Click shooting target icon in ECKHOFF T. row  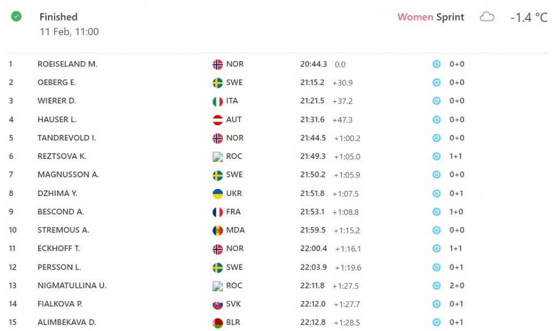[x=436, y=248]
